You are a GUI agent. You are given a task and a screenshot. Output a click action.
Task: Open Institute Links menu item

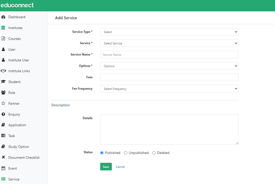click(x=19, y=71)
